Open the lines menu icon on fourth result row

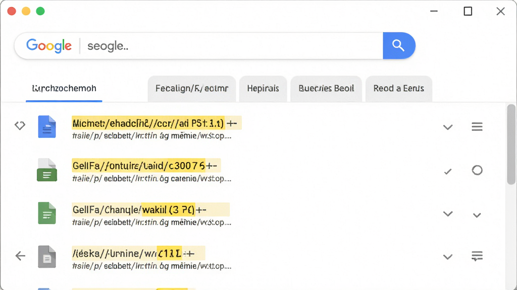477,256
